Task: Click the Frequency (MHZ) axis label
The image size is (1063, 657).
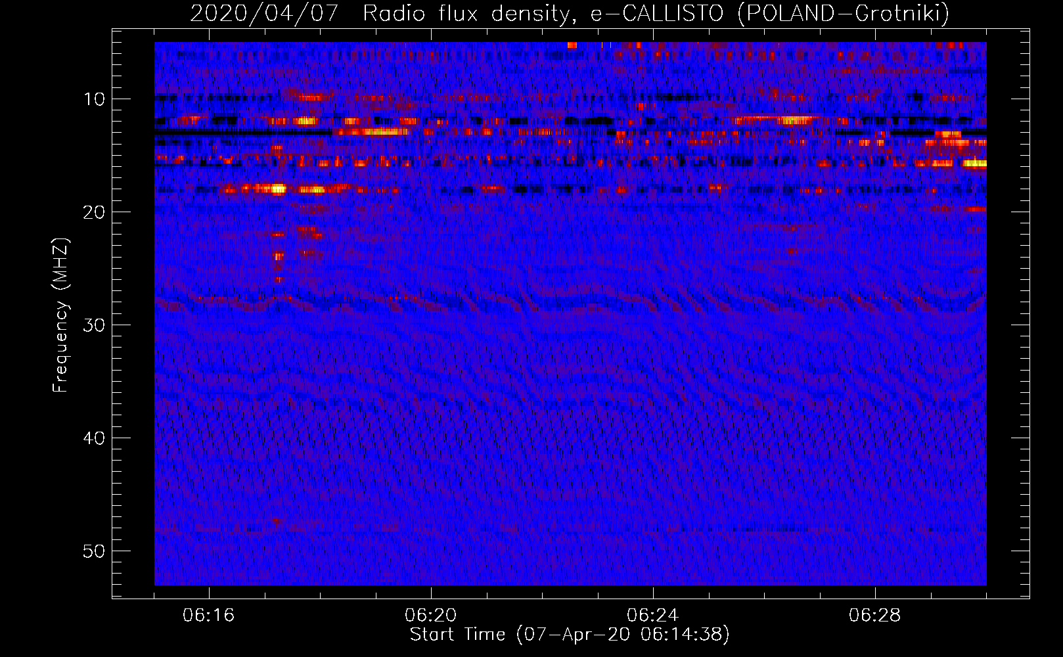Action: pos(60,315)
